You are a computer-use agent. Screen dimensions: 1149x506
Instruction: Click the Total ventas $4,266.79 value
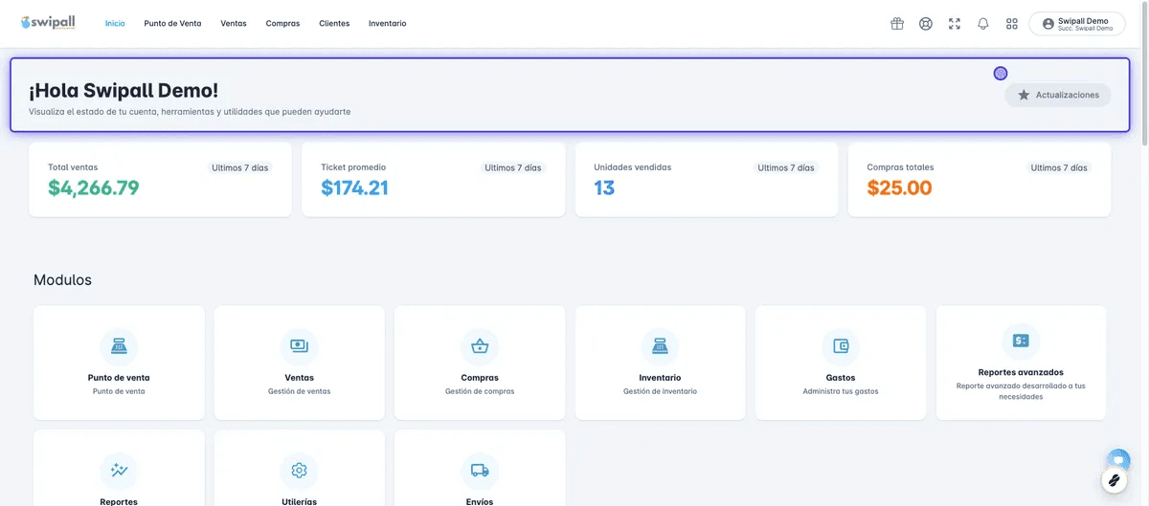pyautogui.click(x=94, y=188)
